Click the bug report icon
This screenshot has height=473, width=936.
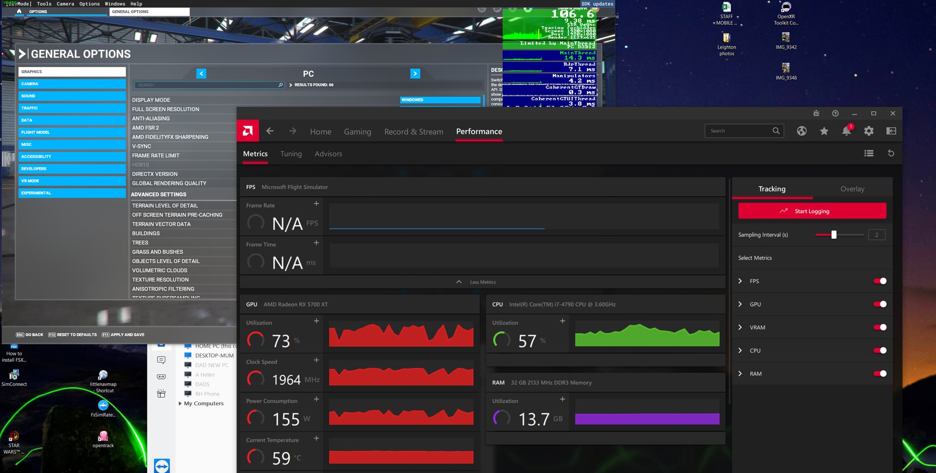[816, 114]
